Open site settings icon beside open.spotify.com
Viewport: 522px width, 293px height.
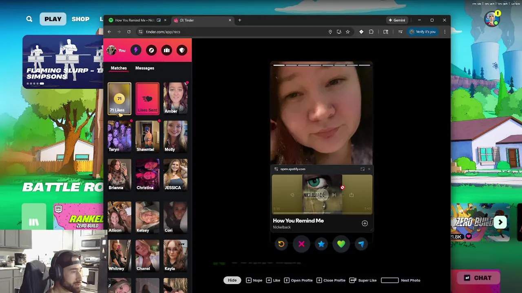[276, 169]
